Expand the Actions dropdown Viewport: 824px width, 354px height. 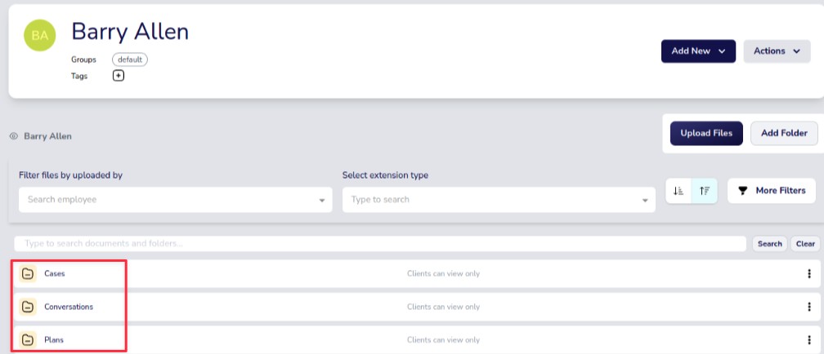point(777,51)
